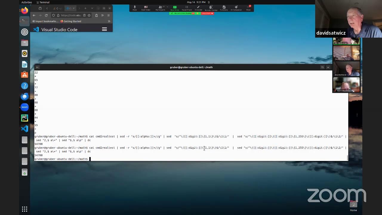Screen dimensions: 382x215
Task: Start video in Zoom toolbar
Action: [146, 8]
